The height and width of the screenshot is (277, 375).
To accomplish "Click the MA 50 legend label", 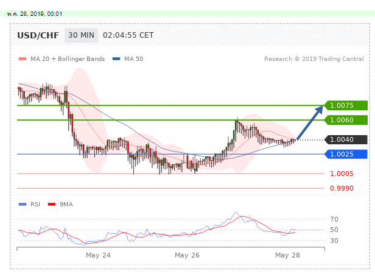I will (x=134, y=59).
